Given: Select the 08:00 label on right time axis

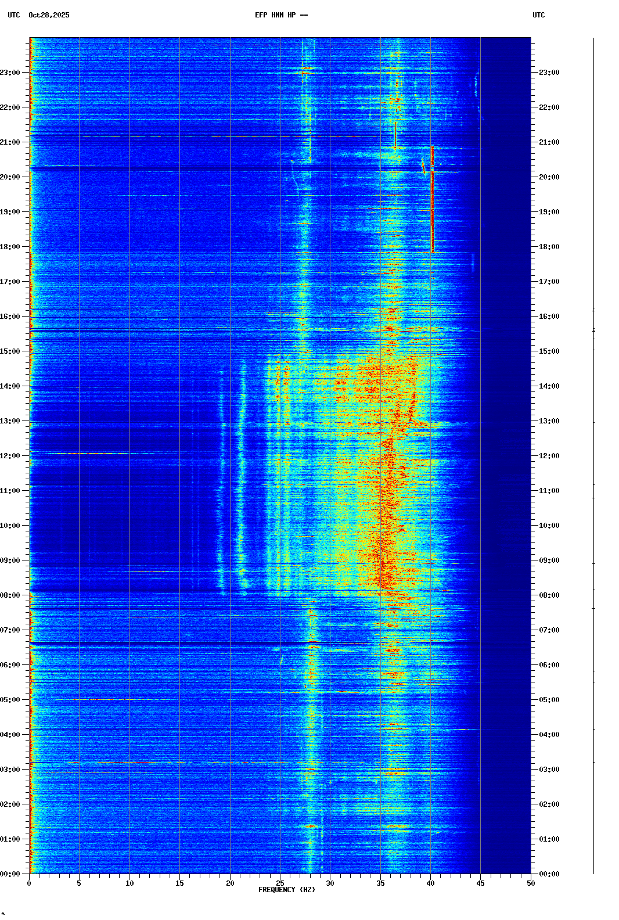Looking at the screenshot, I should point(549,595).
